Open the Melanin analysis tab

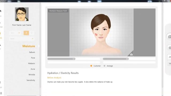pyautogui.click(x=32, y=63)
